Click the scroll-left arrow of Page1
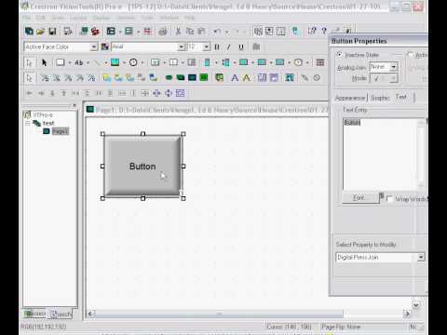447x335 pixels. (89, 314)
